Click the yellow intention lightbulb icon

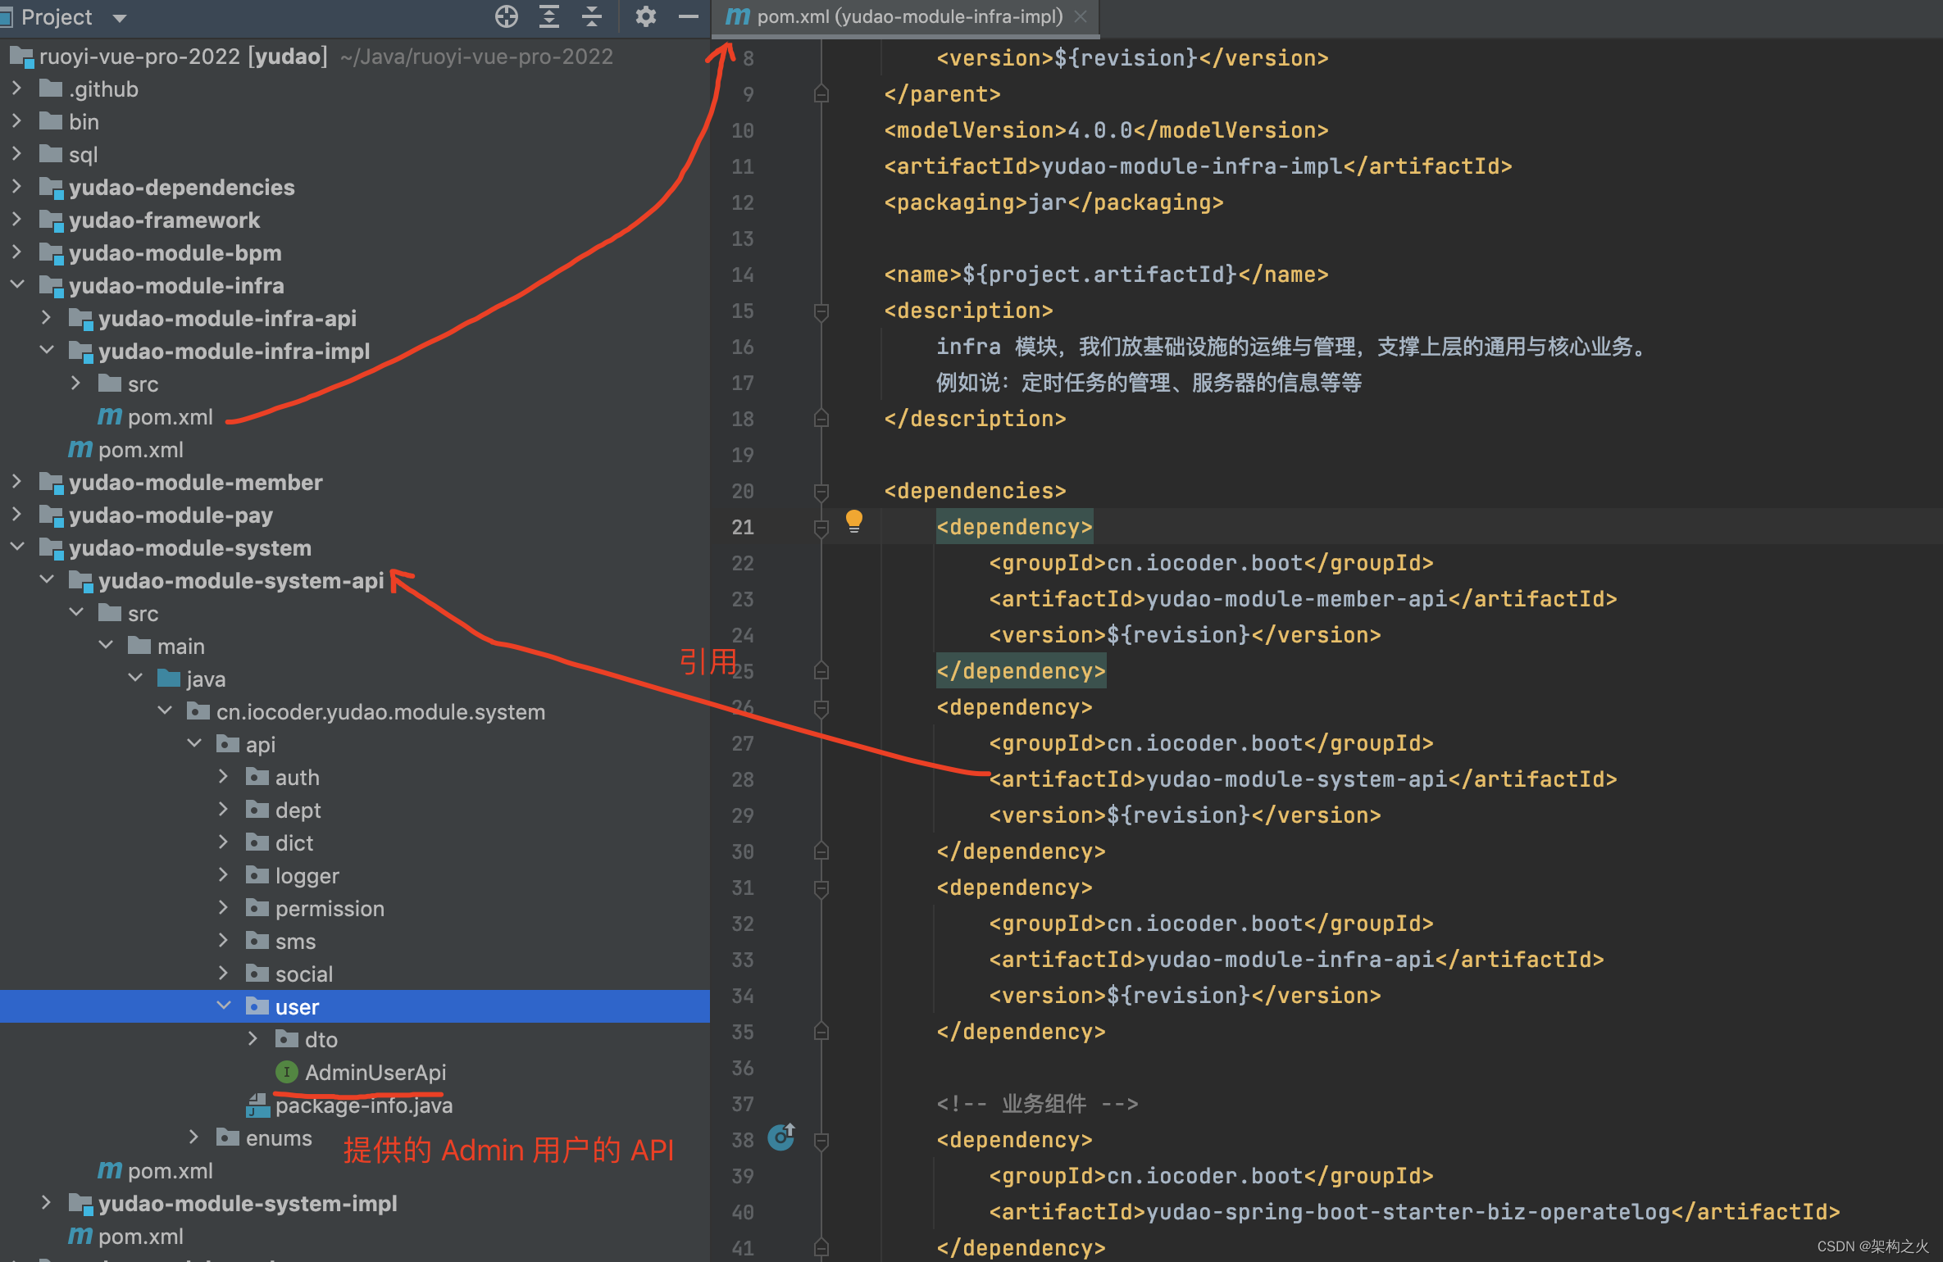[x=853, y=520]
